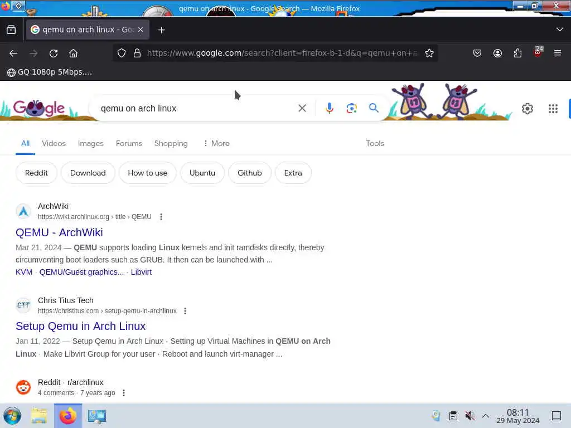Open the Save to Pocket button
Viewport: 571px width, 428px height.
pyautogui.click(x=477, y=53)
